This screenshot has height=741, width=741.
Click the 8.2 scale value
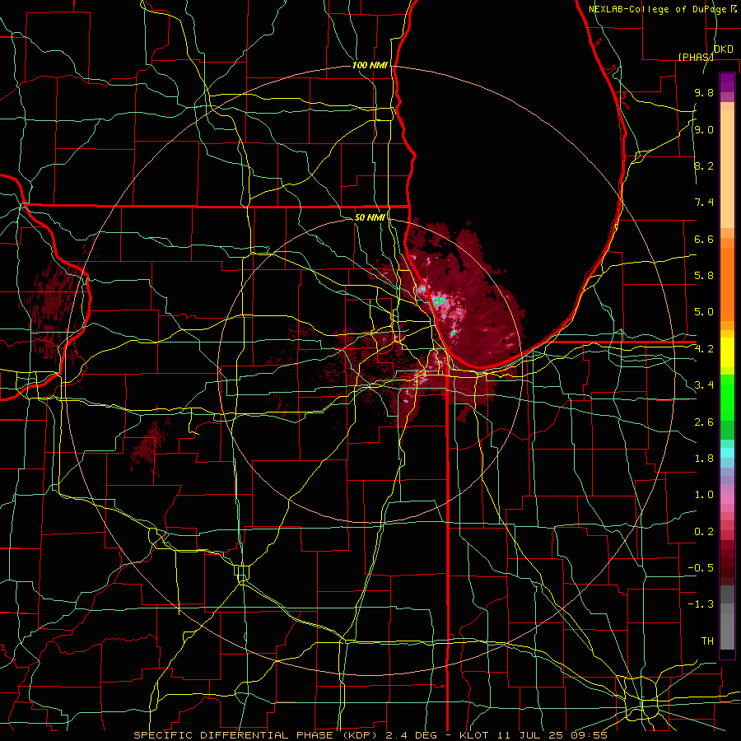pos(704,165)
